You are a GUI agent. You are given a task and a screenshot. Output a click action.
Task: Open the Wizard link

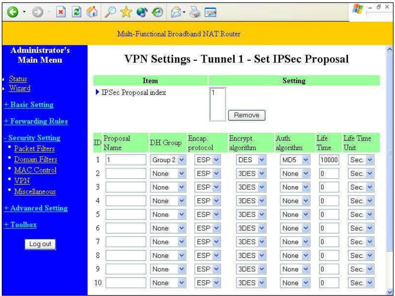pos(19,88)
